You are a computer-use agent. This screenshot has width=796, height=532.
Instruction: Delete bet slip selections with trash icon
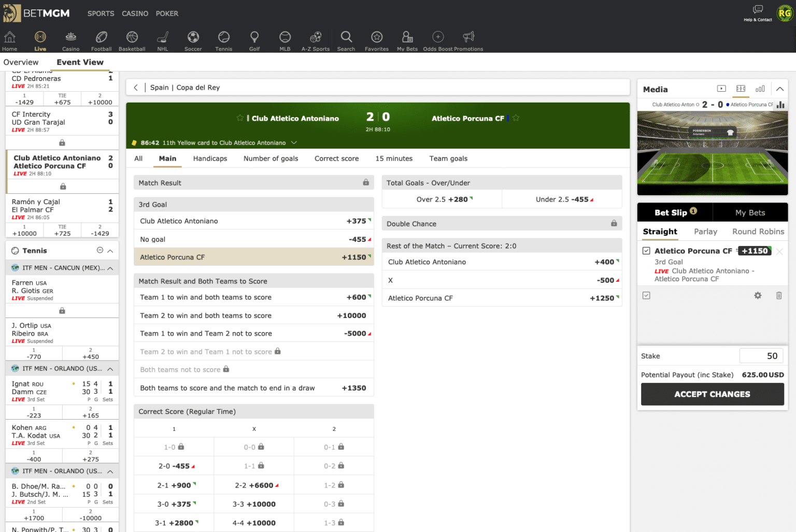coord(779,295)
